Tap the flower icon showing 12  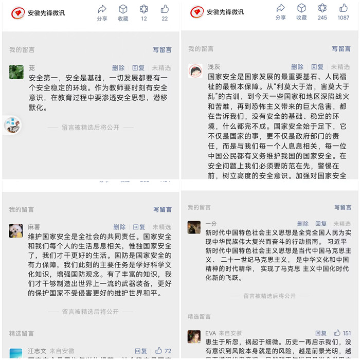click(143, 9)
